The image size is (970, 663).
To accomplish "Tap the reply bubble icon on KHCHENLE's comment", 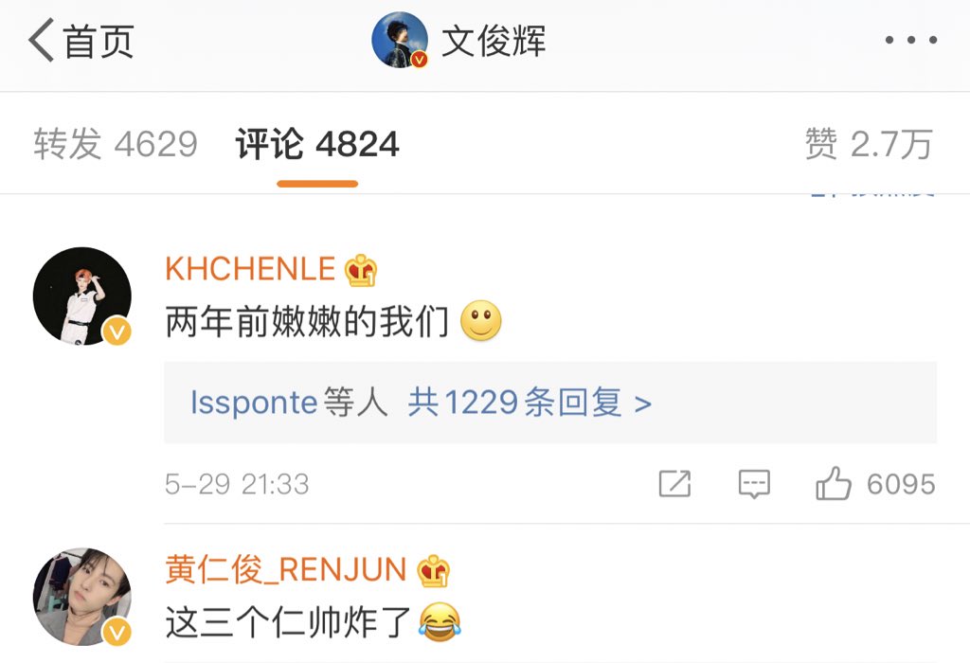I will 754,484.
